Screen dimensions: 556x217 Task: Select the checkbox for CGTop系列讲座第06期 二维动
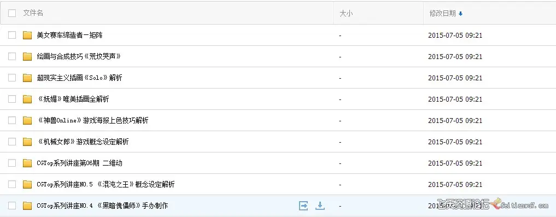[x=12, y=163]
